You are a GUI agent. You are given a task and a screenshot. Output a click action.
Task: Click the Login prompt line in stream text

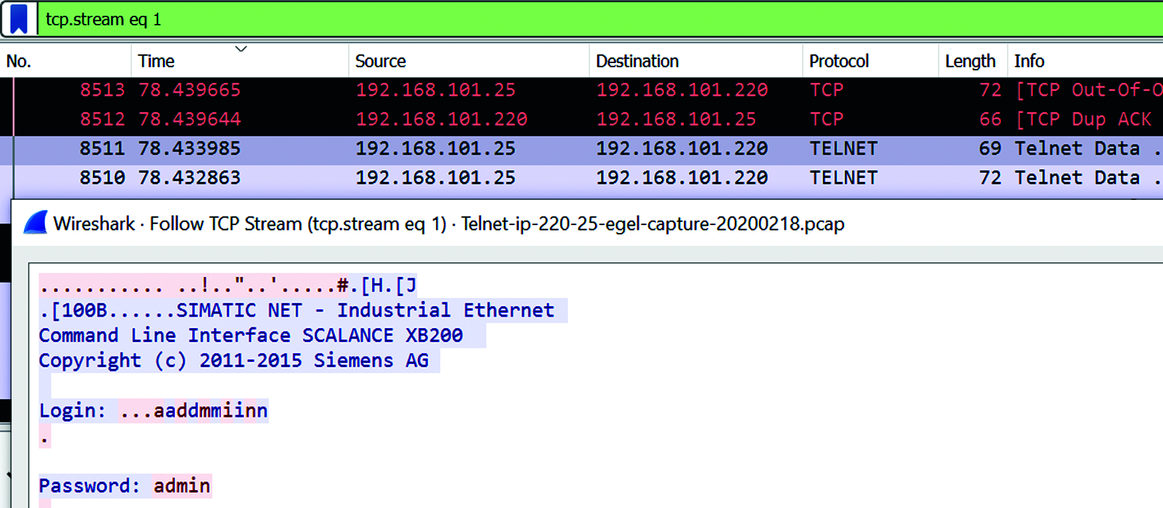click(153, 411)
